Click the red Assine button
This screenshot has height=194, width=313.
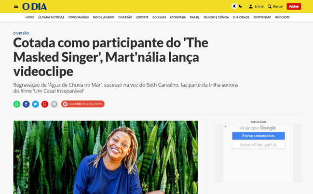[x=294, y=6]
